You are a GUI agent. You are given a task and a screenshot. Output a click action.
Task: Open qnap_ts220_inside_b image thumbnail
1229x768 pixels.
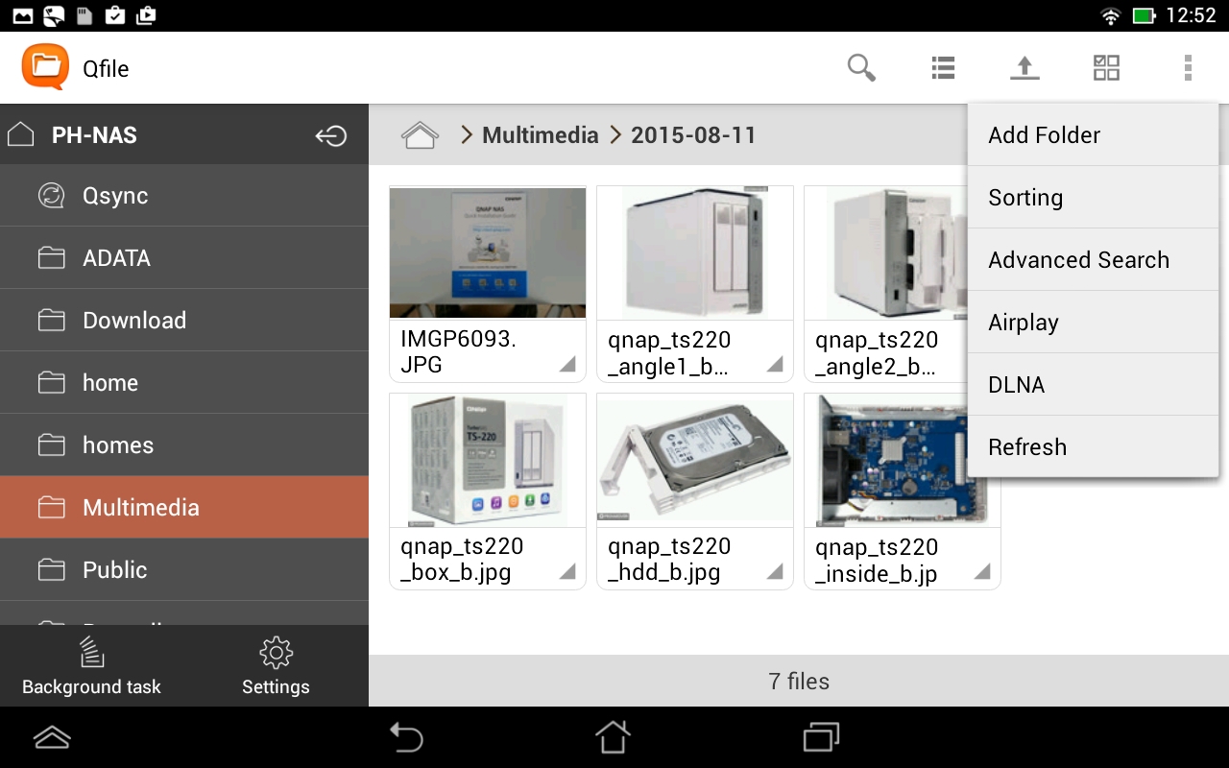(x=903, y=460)
